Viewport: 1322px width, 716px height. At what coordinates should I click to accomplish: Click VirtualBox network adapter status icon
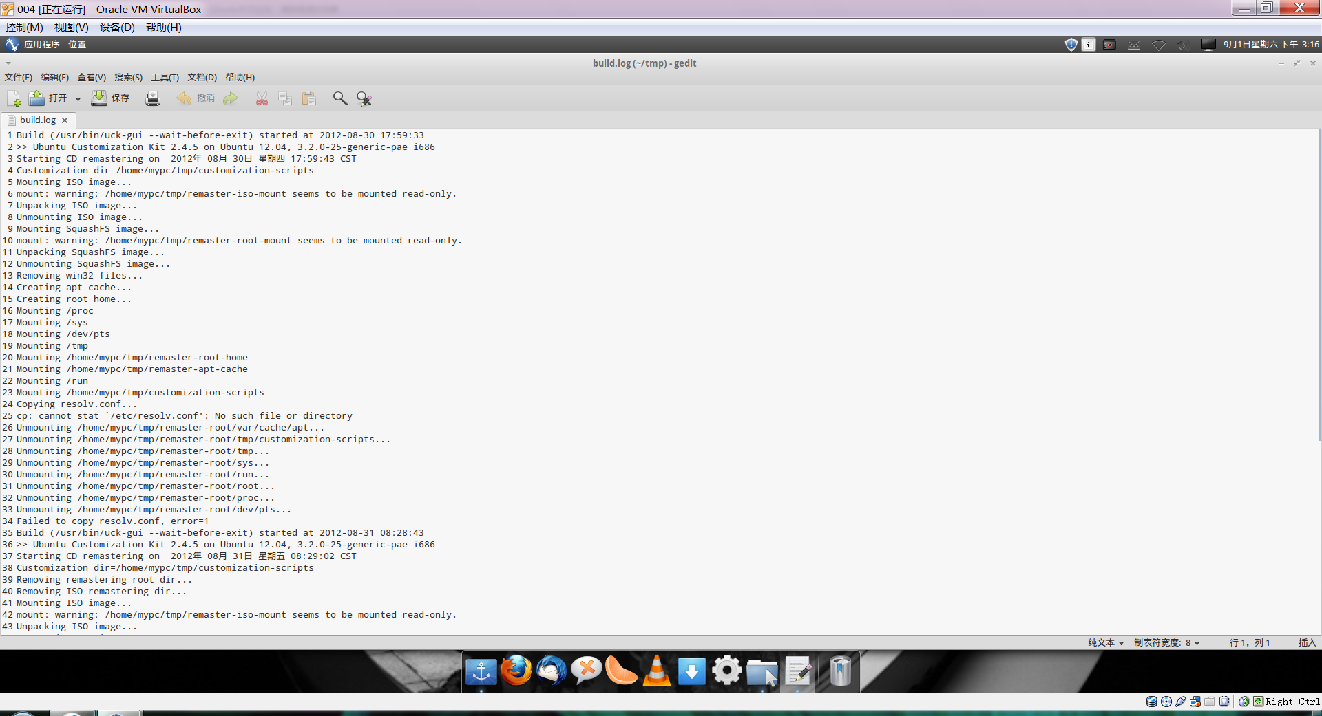click(1195, 702)
